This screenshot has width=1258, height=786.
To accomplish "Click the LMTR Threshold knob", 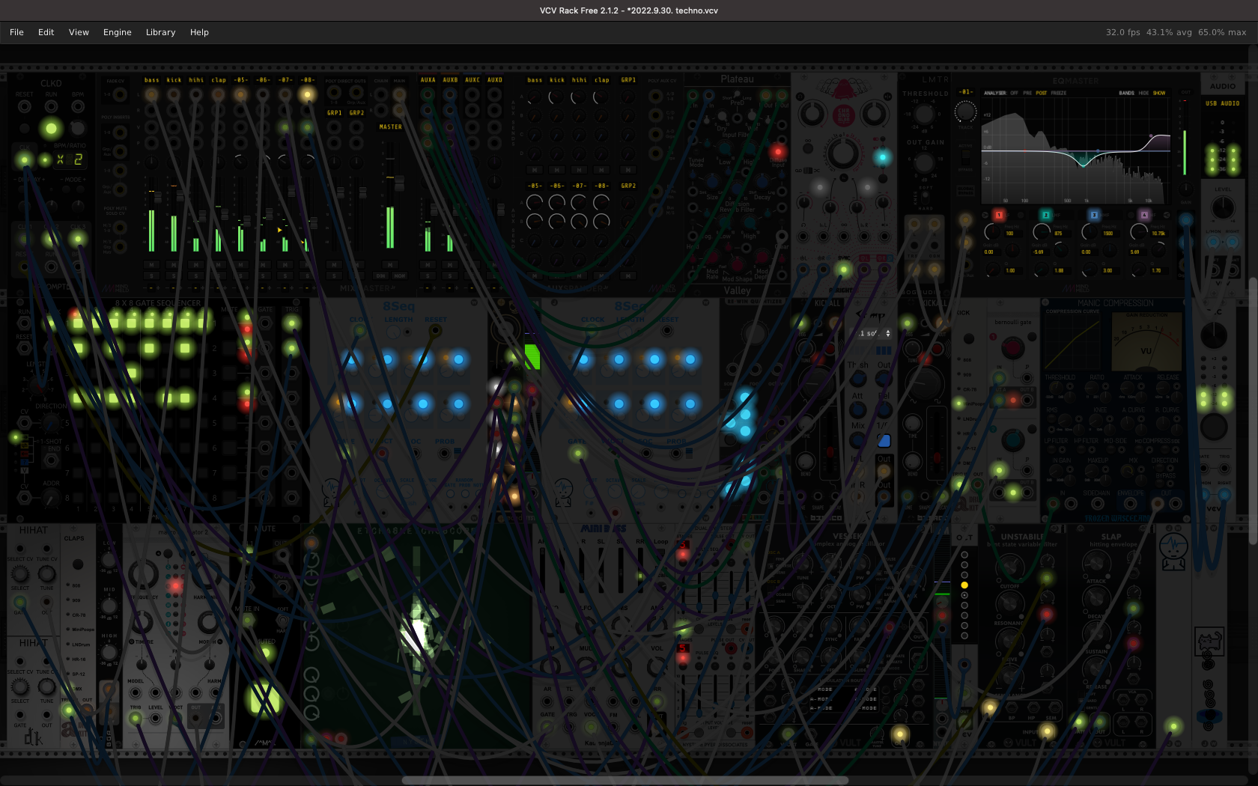I will point(925,114).
